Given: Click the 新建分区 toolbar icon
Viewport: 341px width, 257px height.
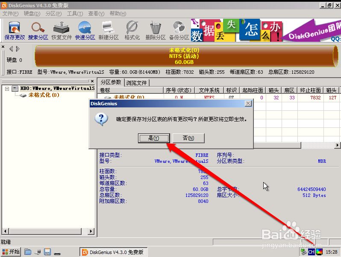Looking at the screenshot, I should point(109,31).
